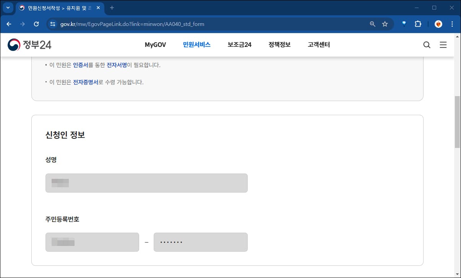Open the browser extensions puzzle icon
This screenshot has width=461, height=278.
coord(418,24)
